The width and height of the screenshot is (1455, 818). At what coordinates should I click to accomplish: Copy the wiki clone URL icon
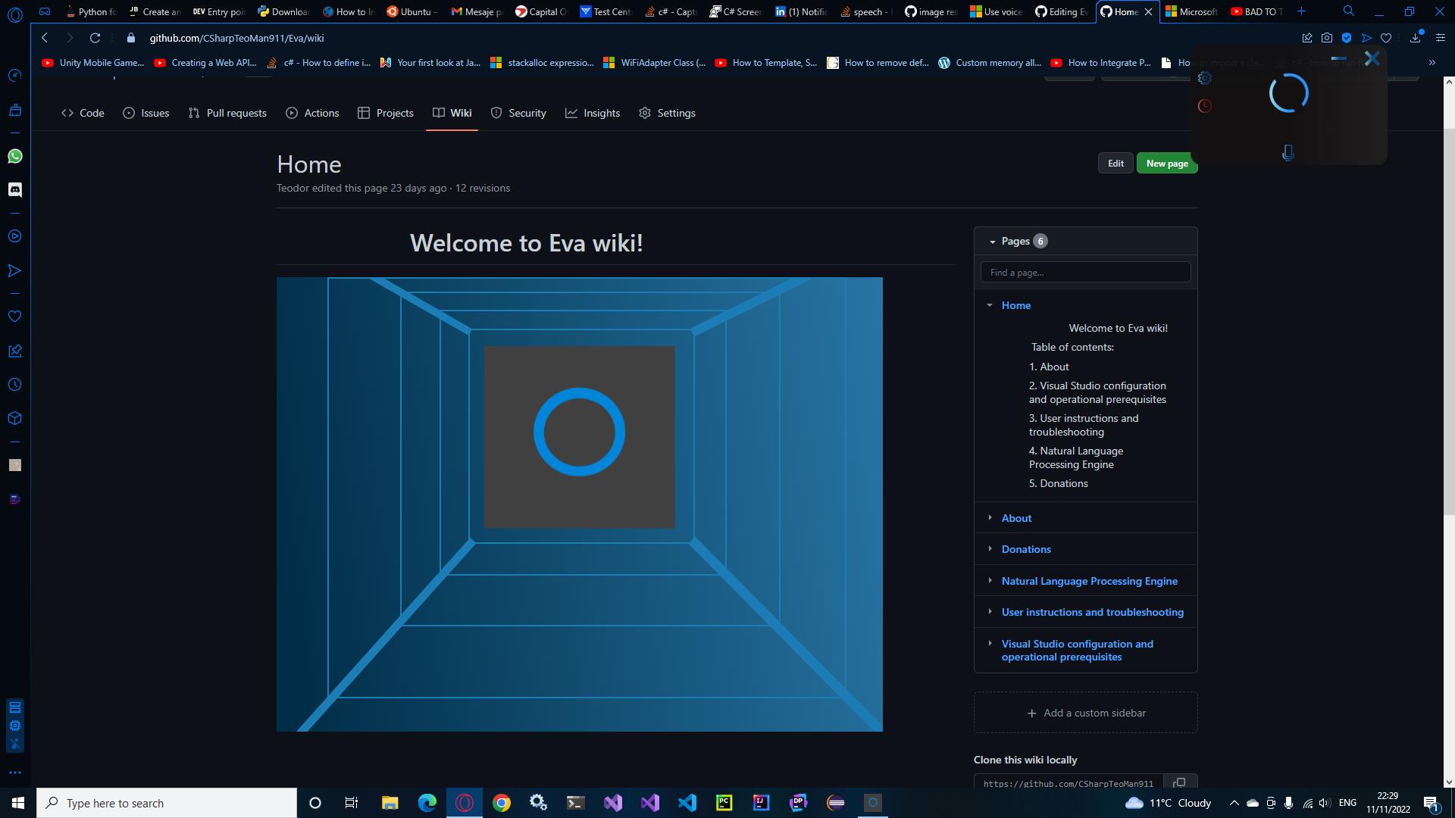(1179, 782)
